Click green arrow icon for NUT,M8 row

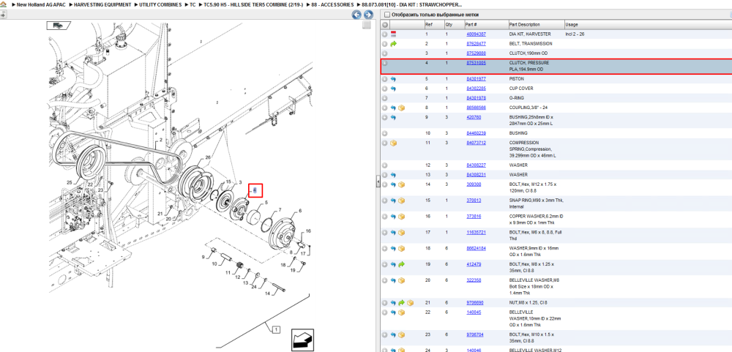(401, 303)
